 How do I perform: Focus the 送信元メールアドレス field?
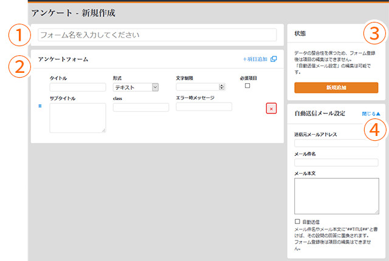click(x=336, y=143)
